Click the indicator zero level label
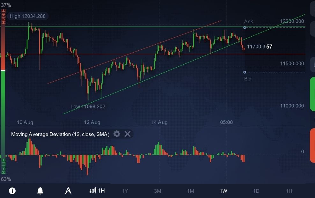Viewport: 315px width, 198px height. point(302,152)
